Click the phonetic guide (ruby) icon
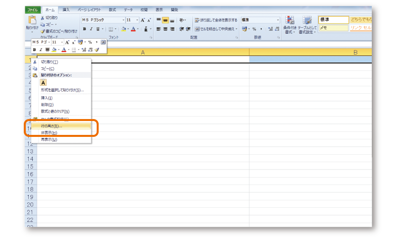This screenshot has width=405, height=245. (x=146, y=29)
